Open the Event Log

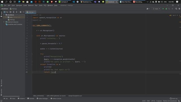(174, 99)
